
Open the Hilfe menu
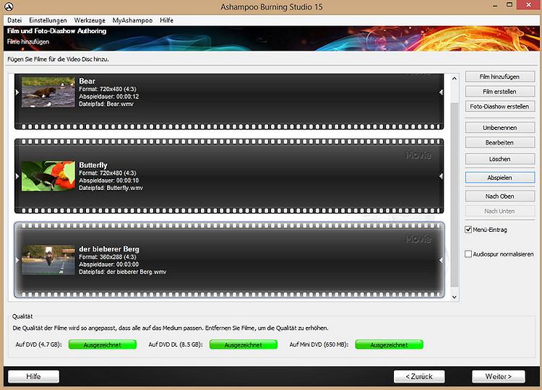(x=167, y=20)
